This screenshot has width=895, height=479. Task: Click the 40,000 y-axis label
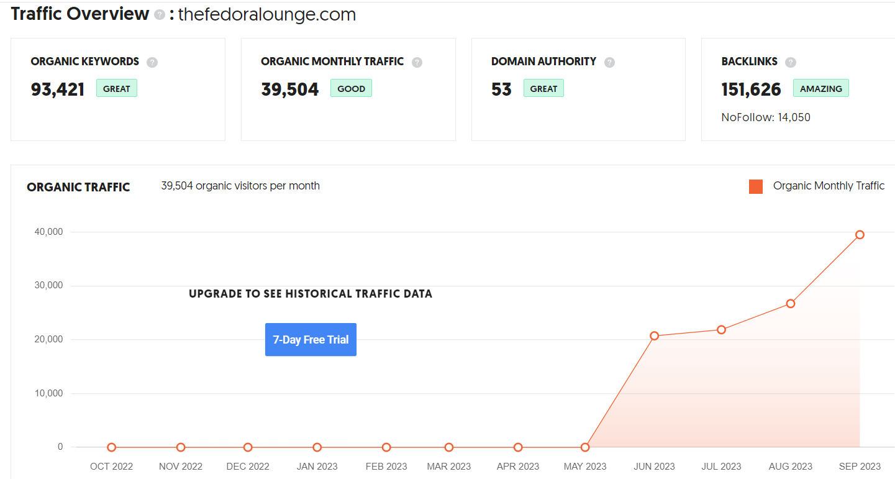(49, 232)
